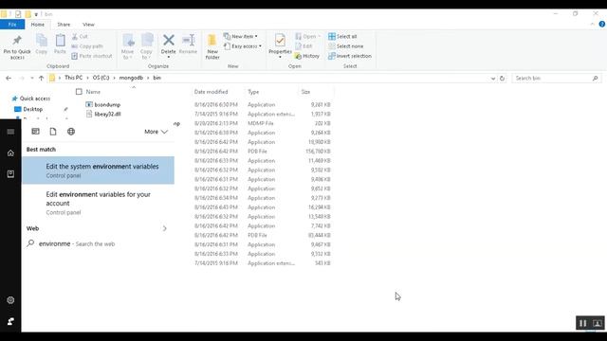
Task: Open address bar history dropdown
Action: (493, 78)
